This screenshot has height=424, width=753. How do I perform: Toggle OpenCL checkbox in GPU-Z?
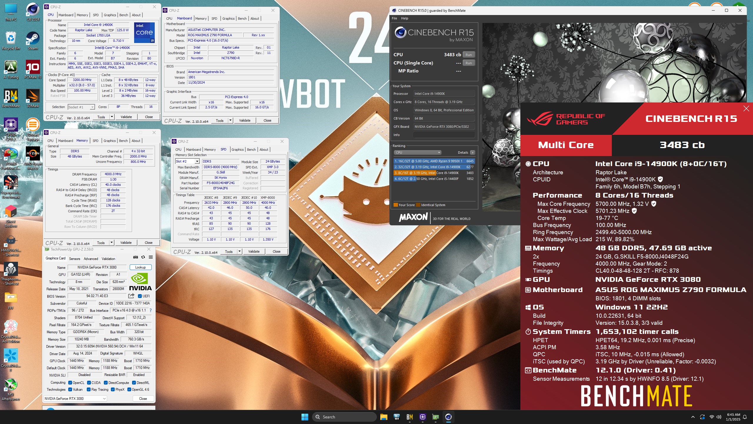[x=70, y=383]
